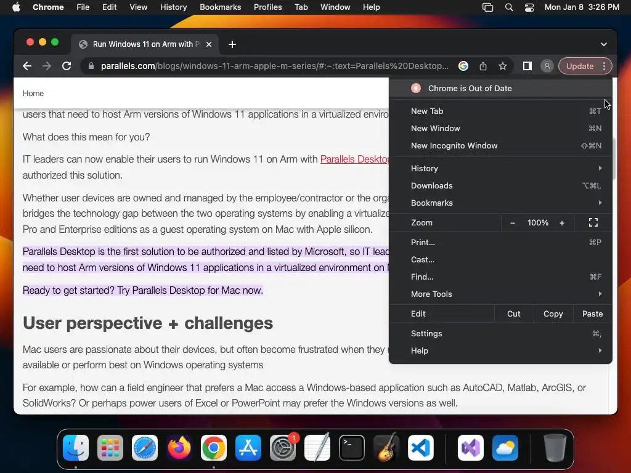Screen dimensions: 631x473
Task: Share this page using share icon
Action: click(483, 66)
